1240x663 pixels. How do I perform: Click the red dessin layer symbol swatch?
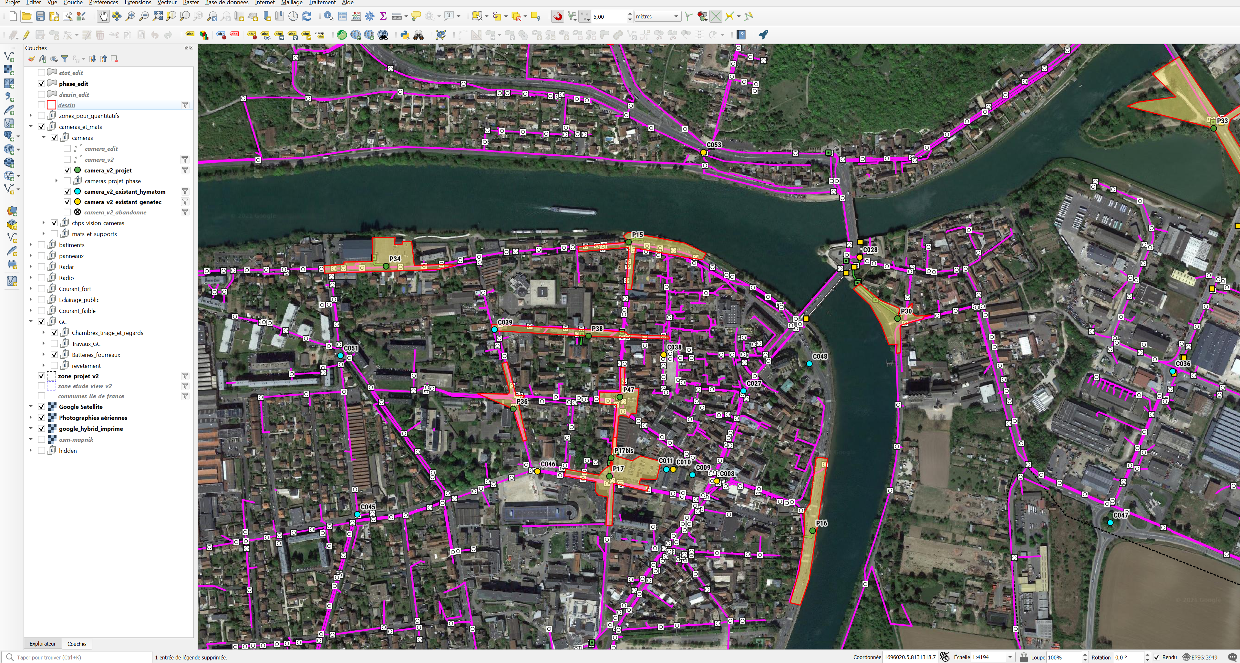coord(52,105)
